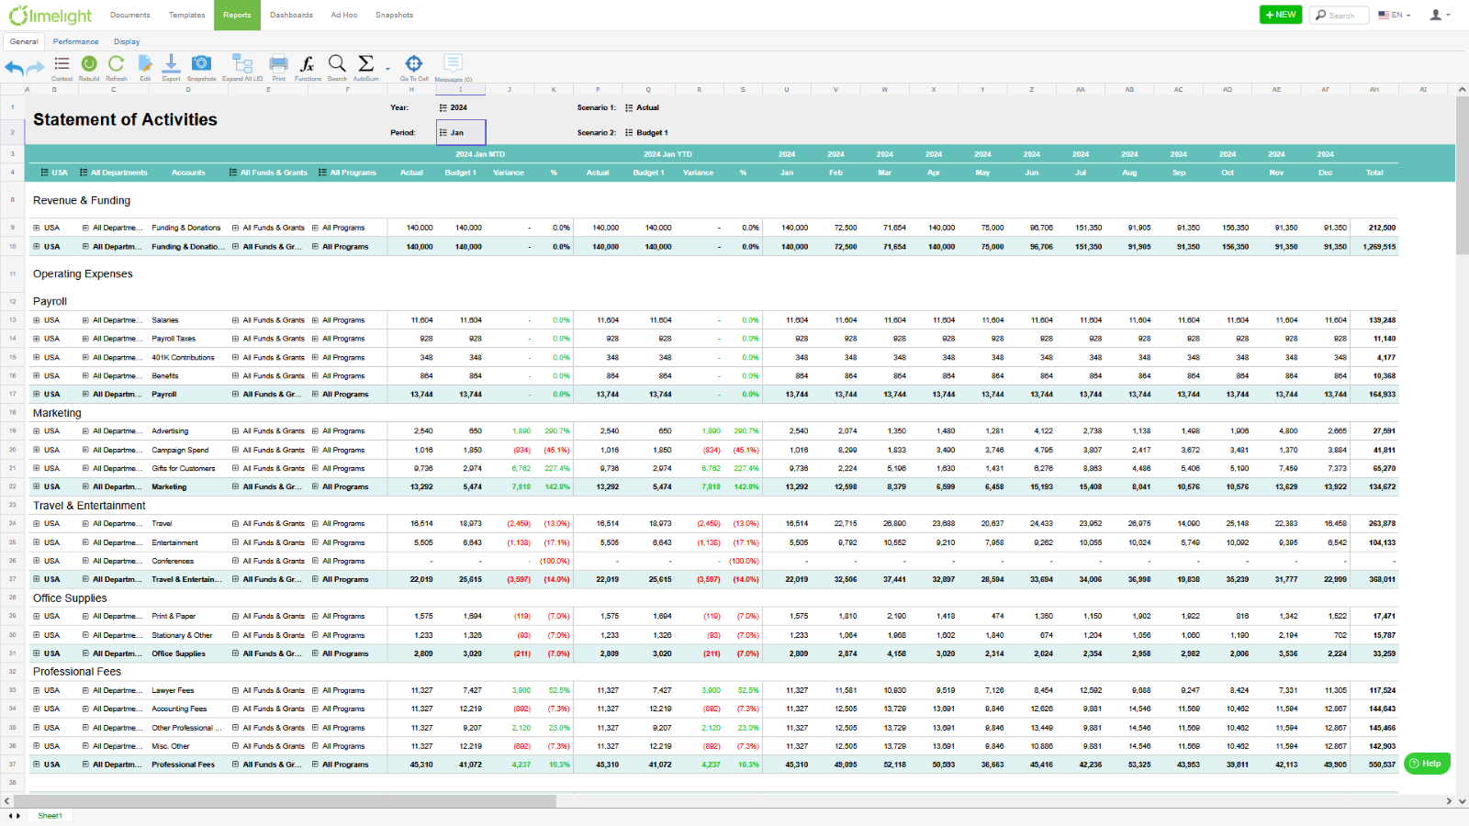Open All Programs filter in the header row
Screen dimensions: 1469x826
pos(347,173)
